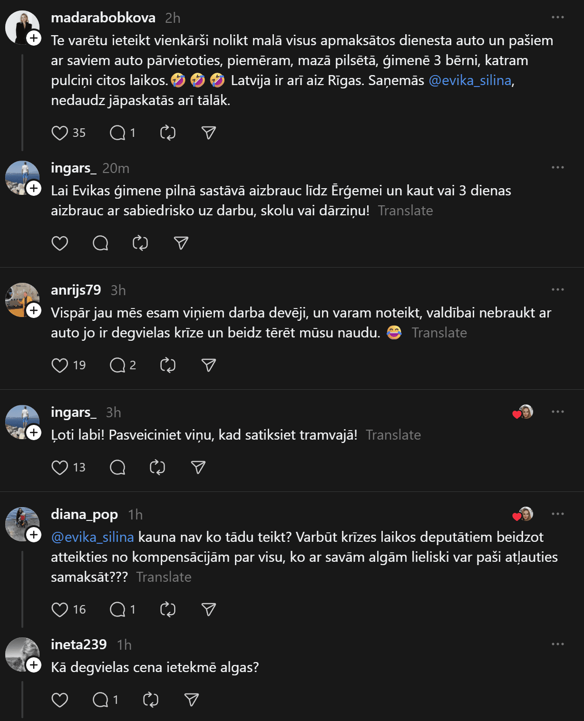Share ingars_ tramvajā comment
584x721 pixels.
tap(198, 468)
